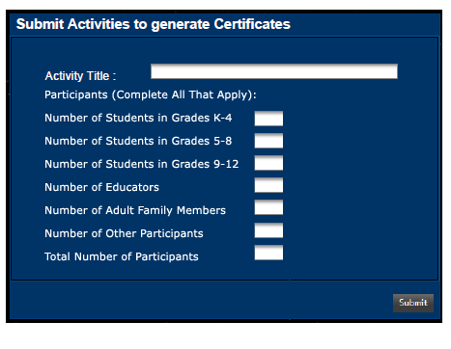Screen dimensions: 451x349
Task: Click the 'Number of Students in Grades K-4' label
Action: coord(138,118)
